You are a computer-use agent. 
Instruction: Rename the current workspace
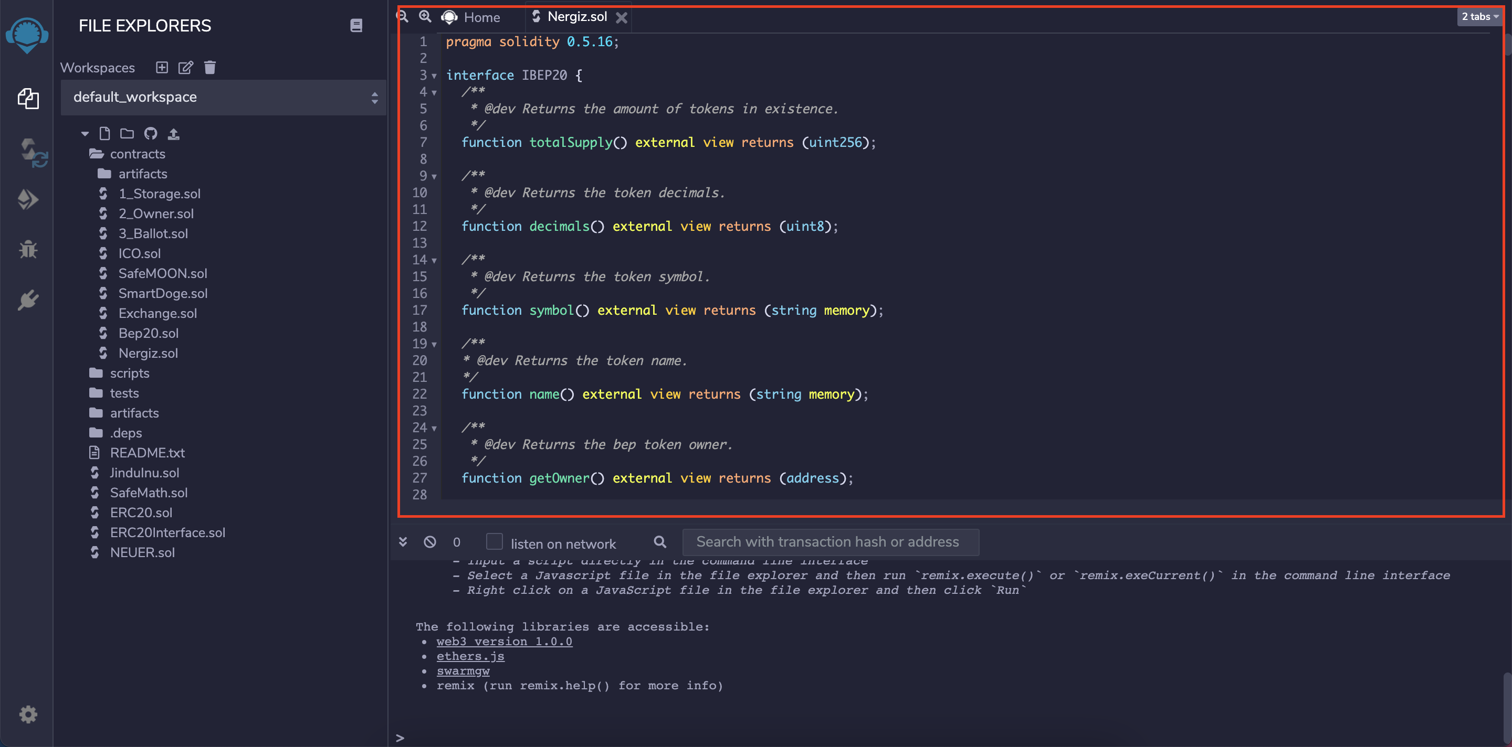pyautogui.click(x=185, y=68)
